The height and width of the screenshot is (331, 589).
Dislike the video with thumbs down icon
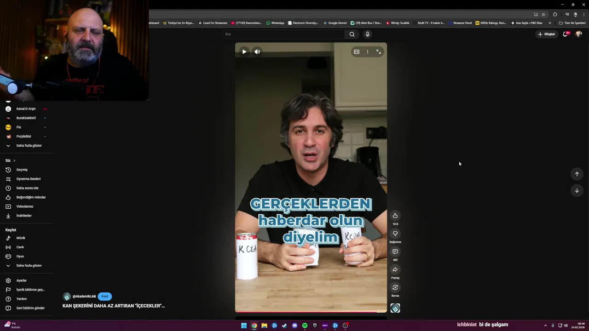click(x=395, y=234)
